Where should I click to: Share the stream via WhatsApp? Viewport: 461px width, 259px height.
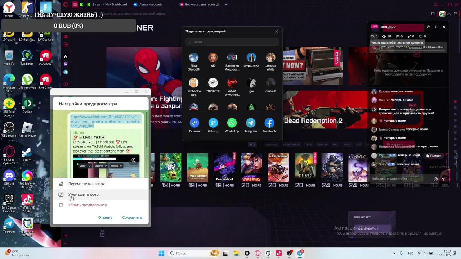point(232,123)
